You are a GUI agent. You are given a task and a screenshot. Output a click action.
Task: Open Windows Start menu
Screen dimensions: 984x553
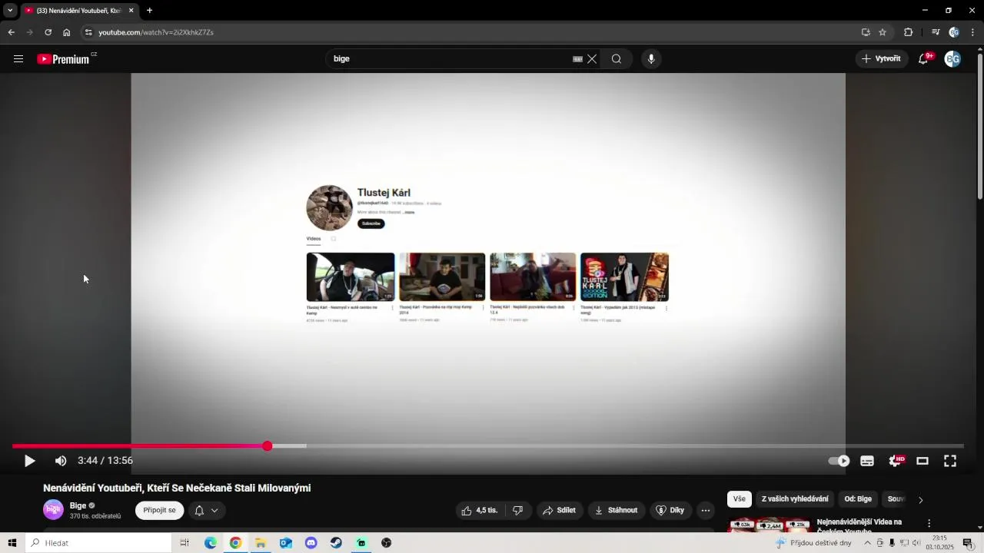click(12, 543)
